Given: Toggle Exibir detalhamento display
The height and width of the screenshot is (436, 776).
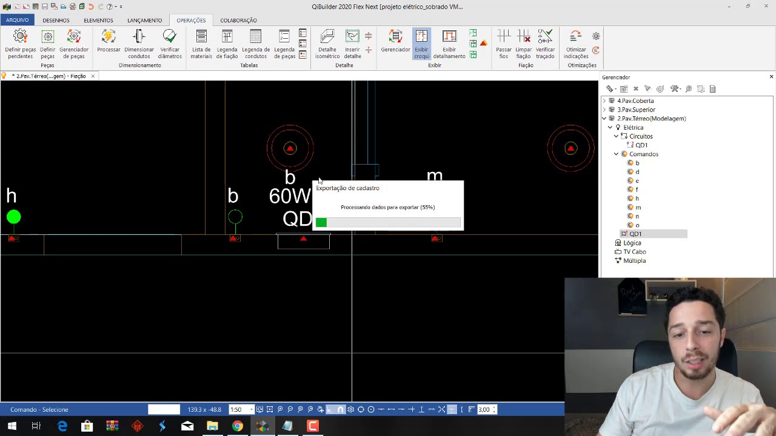Looking at the screenshot, I should coord(449,45).
